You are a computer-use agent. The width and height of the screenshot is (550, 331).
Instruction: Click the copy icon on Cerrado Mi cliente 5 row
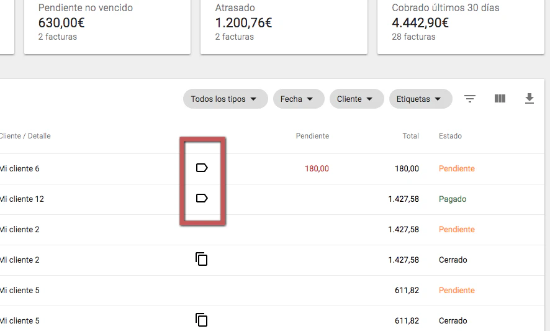point(201,320)
